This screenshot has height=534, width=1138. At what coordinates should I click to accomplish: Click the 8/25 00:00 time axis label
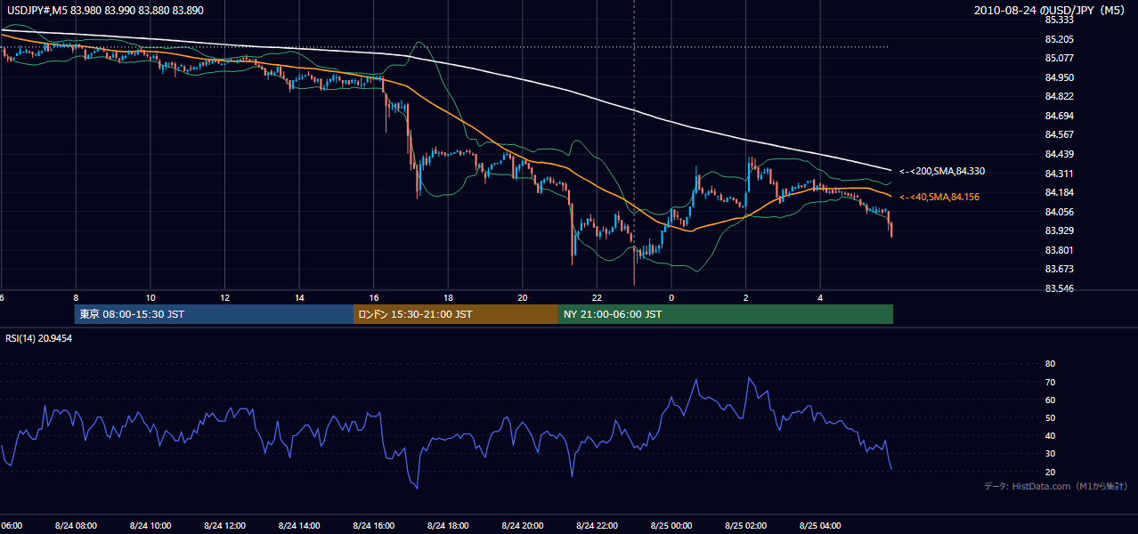[671, 525]
